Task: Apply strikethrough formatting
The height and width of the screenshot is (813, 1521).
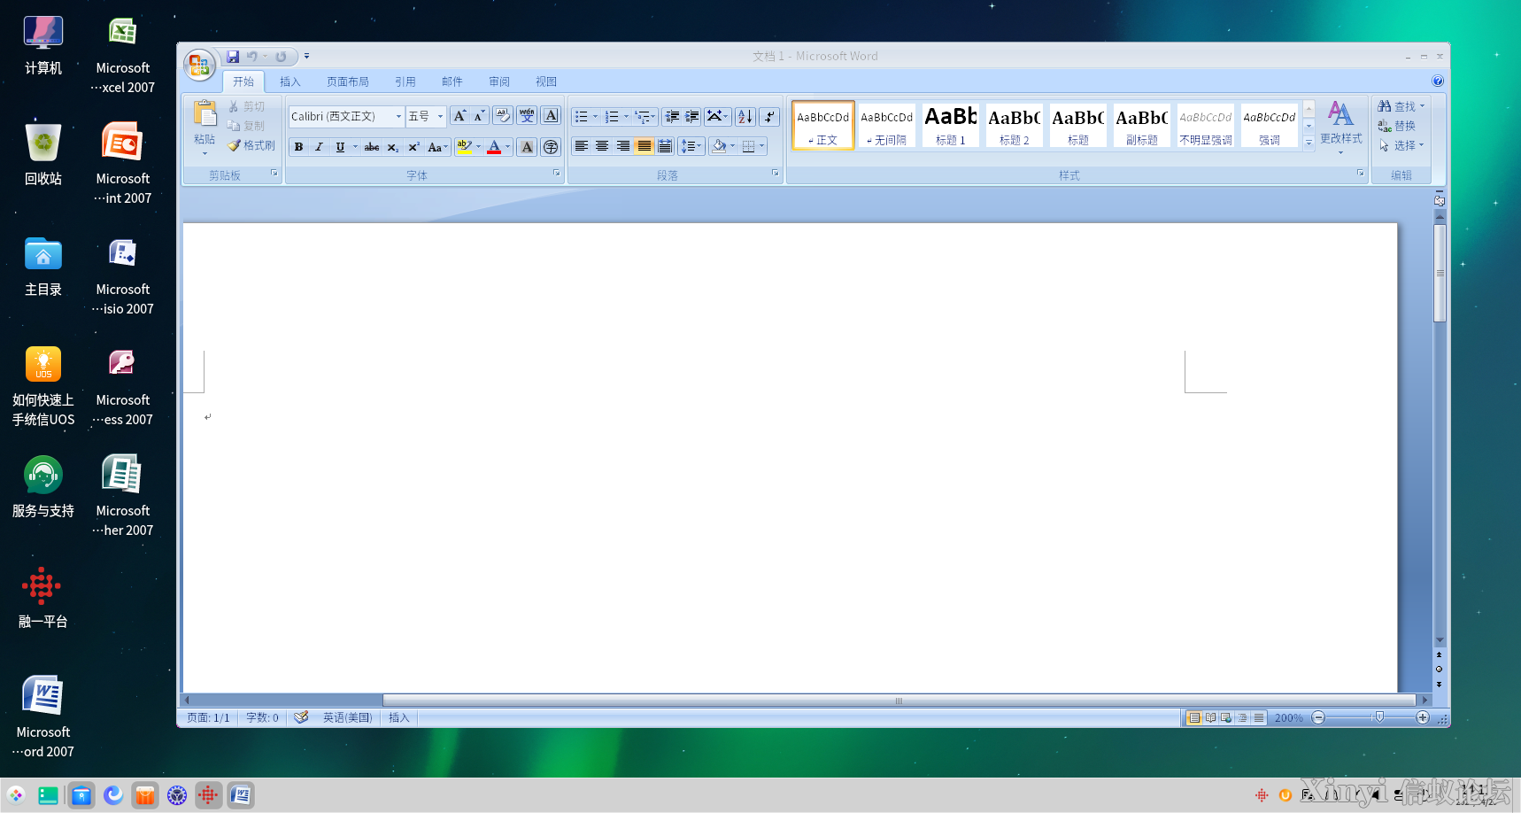Action: click(372, 147)
